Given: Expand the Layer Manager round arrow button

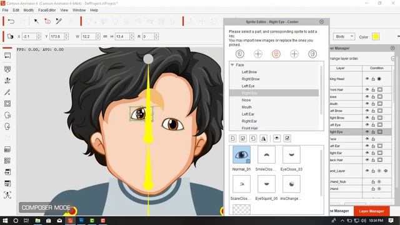Looking at the screenshot, I should (393, 59).
